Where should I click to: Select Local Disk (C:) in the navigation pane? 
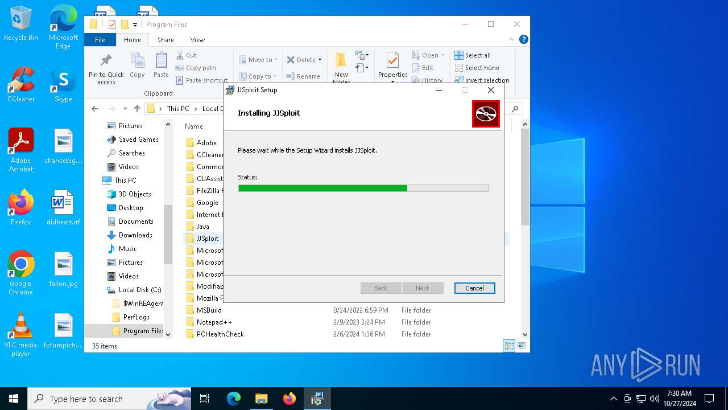click(x=139, y=290)
